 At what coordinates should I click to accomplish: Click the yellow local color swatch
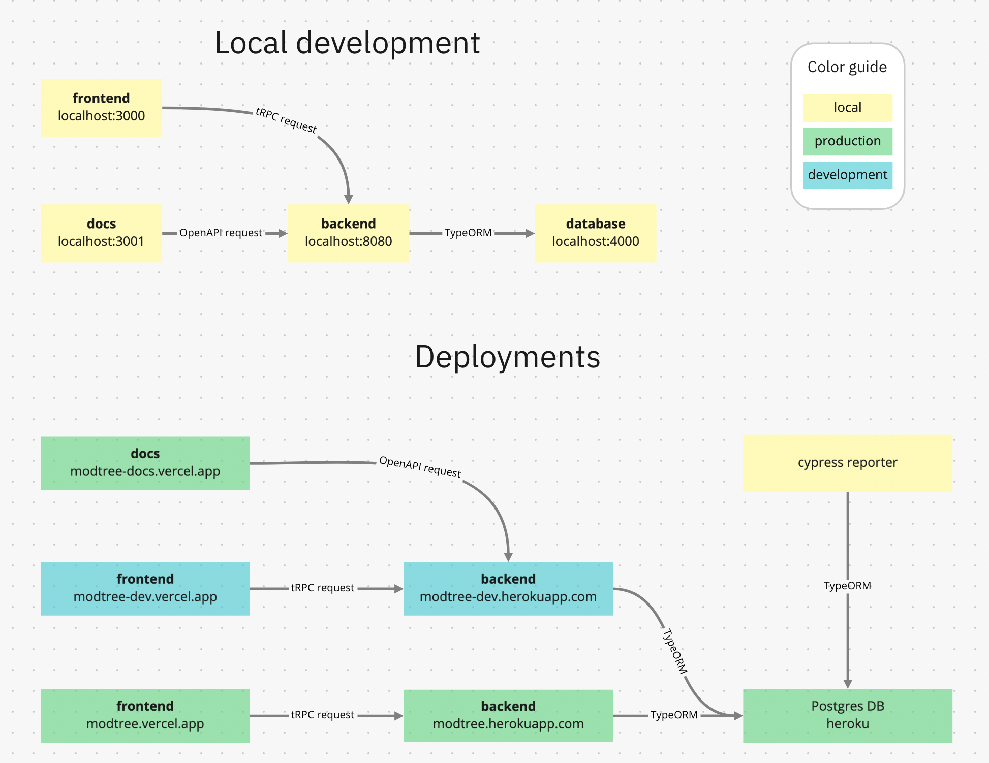(x=847, y=108)
